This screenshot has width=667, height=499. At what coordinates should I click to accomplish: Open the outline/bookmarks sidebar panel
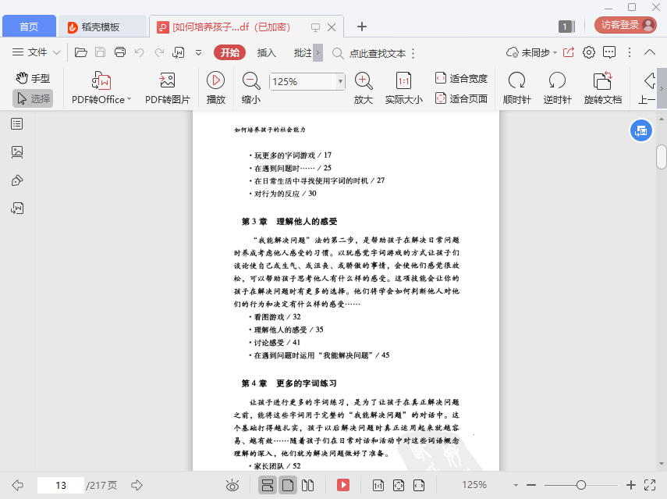[x=17, y=124]
